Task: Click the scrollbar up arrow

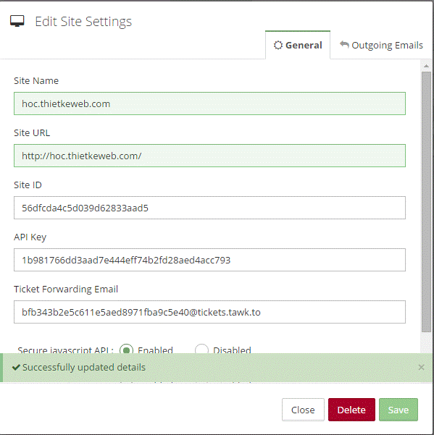Action: pyautogui.click(x=426, y=66)
